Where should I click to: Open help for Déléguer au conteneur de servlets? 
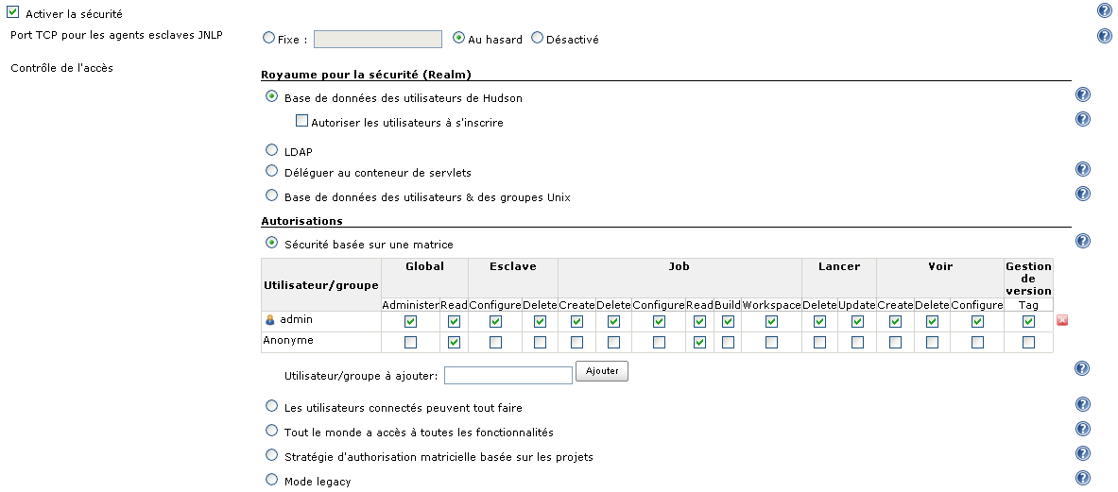coord(1083,169)
